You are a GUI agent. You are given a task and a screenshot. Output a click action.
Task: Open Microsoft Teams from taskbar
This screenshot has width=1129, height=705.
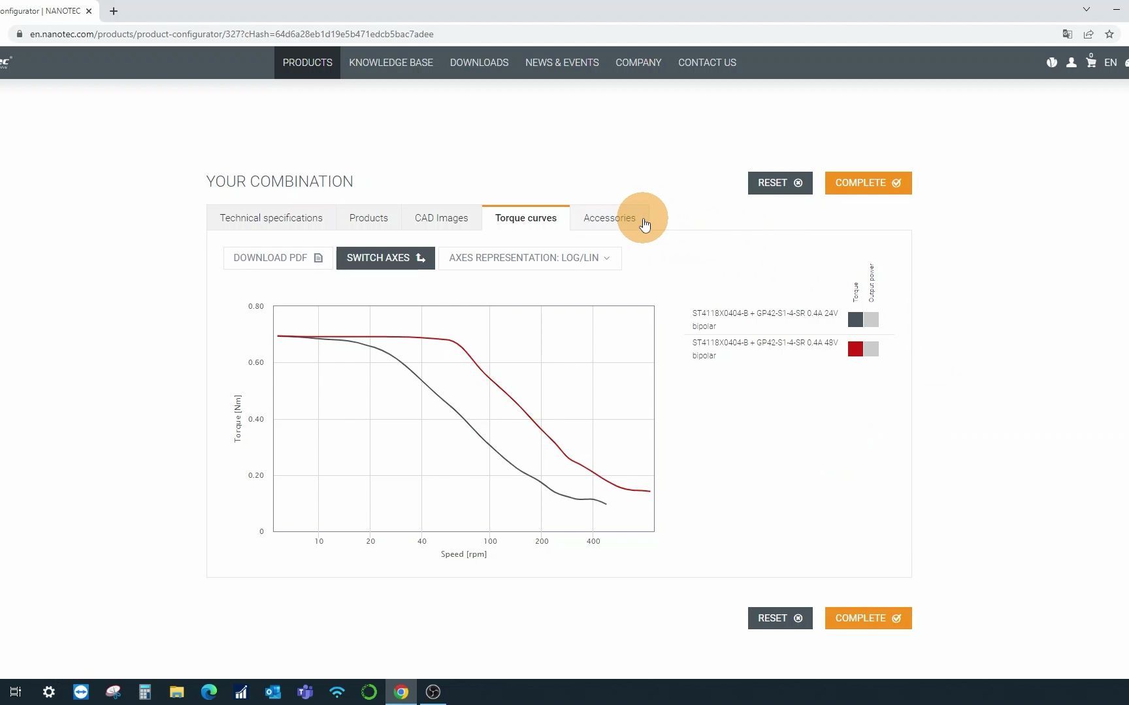[305, 692]
